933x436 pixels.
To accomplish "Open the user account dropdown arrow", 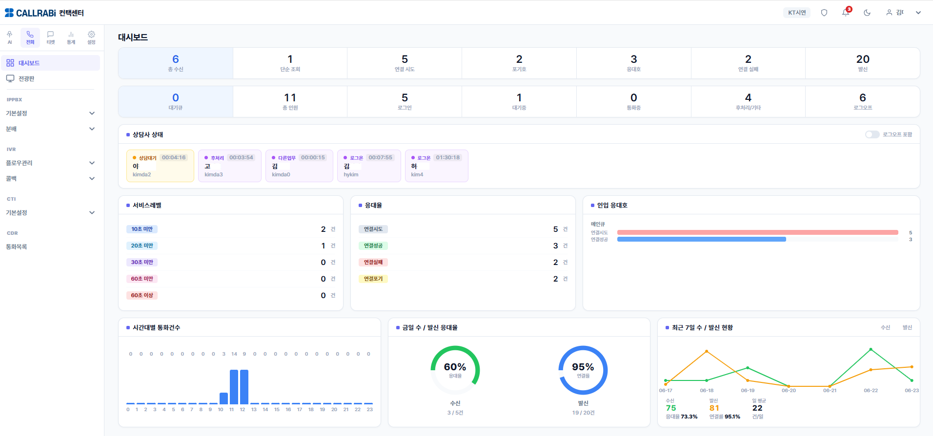I will tap(918, 13).
